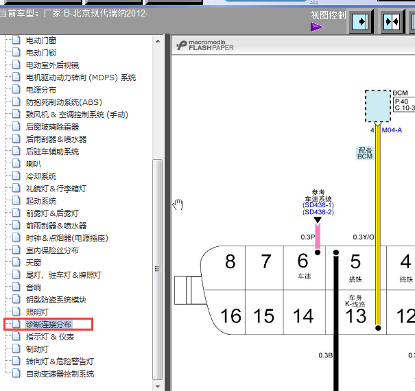Select 制动灯 tree item
Viewport: 415px width, 391px height.
click(37, 349)
